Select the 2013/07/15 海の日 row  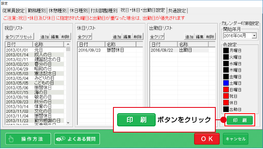coord(35,92)
